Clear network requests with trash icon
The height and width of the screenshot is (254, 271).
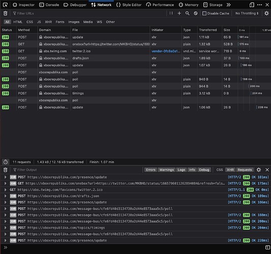(x=6, y=13)
